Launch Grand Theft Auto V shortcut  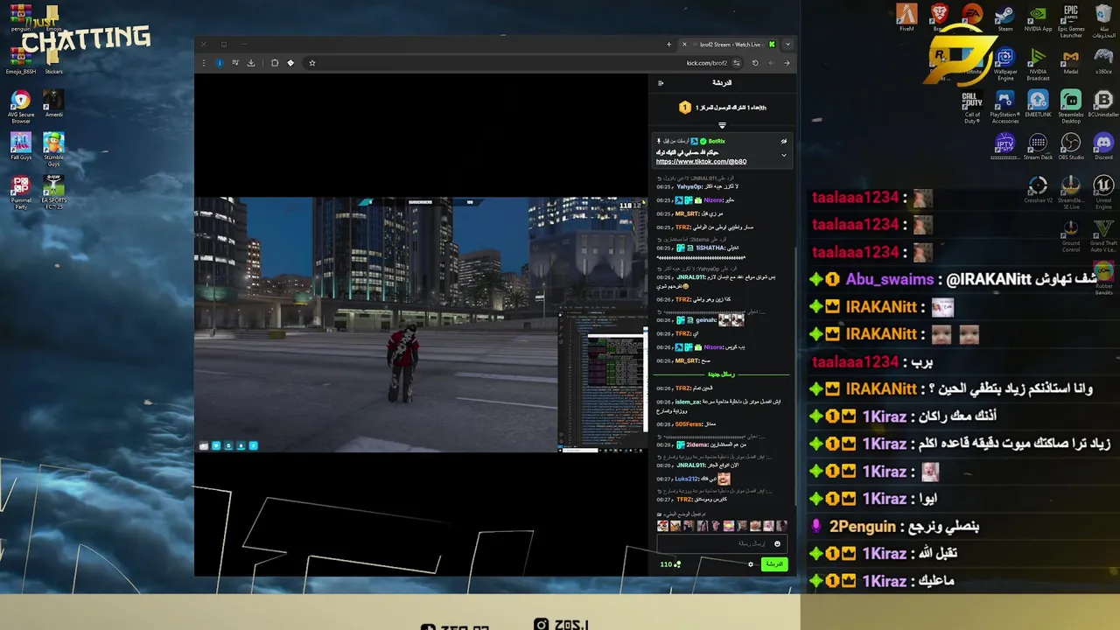1103,235
